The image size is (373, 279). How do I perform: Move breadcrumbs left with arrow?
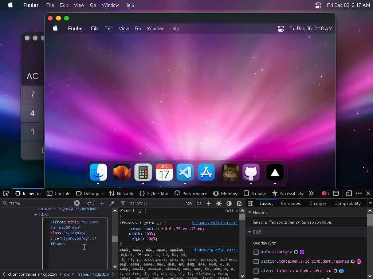4,274
